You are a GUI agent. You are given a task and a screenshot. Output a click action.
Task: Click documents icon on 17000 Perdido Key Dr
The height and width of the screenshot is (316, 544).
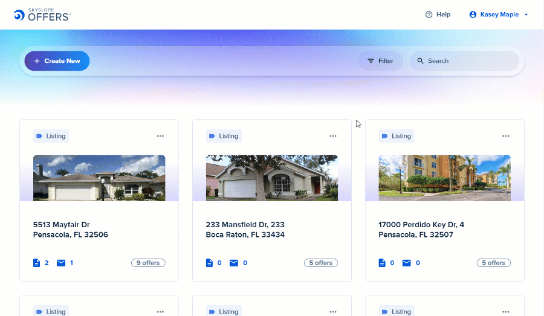click(x=382, y=263)
